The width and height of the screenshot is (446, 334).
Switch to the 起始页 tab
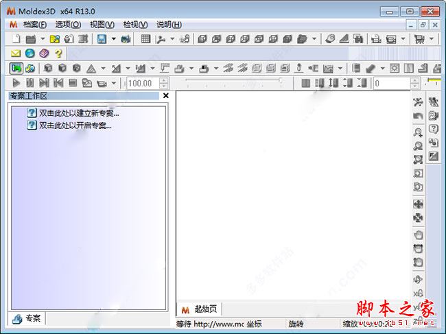click(x=199, y=309)
